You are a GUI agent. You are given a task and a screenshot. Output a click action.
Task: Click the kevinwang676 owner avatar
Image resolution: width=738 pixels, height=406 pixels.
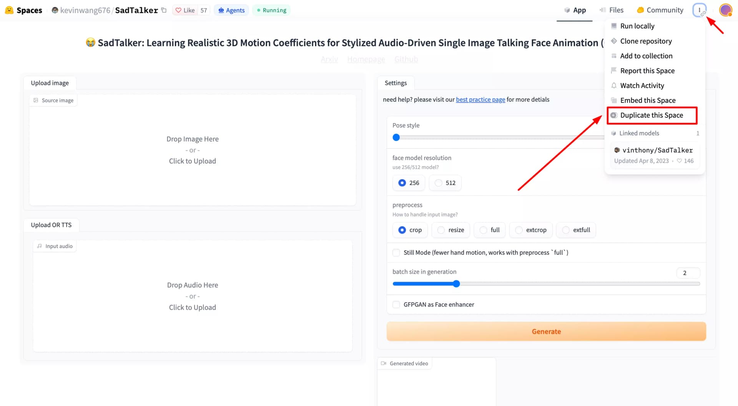point(55,10)
